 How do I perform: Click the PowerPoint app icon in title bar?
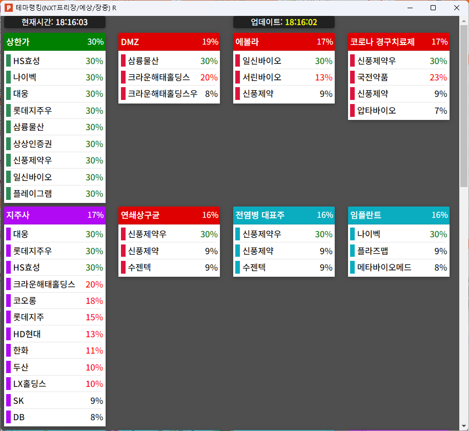tap(9, 8)
